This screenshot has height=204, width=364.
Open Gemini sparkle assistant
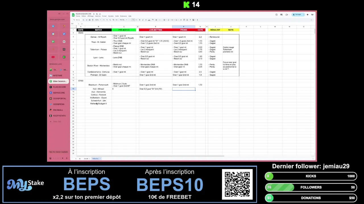pyautogui.click(x=307, y=15)
